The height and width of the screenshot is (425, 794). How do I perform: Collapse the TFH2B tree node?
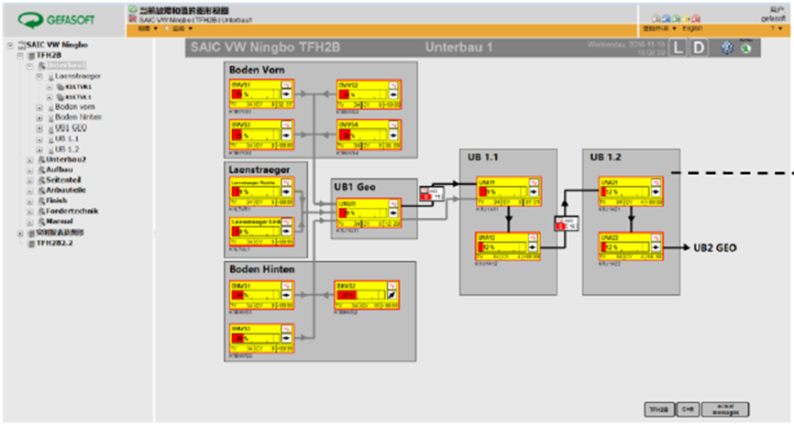20,56
